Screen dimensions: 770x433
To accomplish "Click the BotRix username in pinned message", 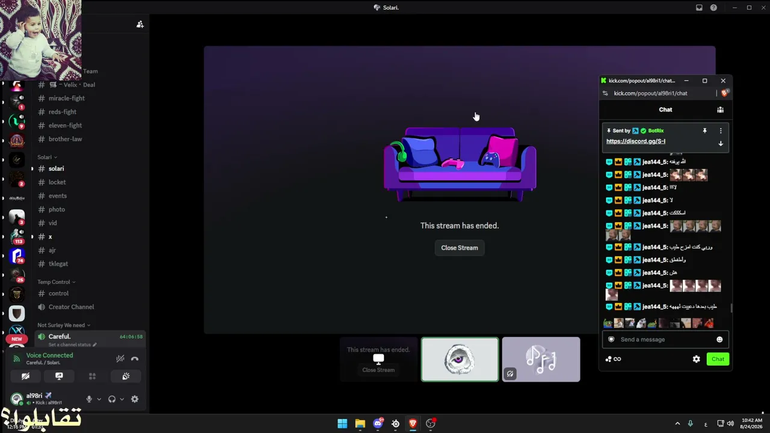I will pos(656,131).
